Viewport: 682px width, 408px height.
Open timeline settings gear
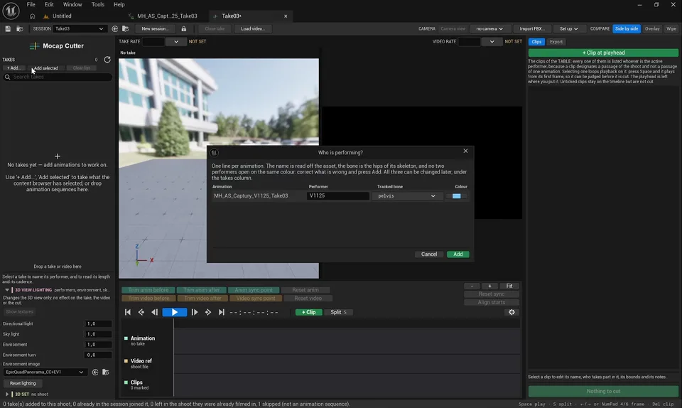coord(511,312)
